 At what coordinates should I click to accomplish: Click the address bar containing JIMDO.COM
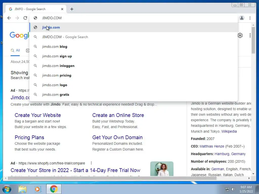tap(134, 18)
